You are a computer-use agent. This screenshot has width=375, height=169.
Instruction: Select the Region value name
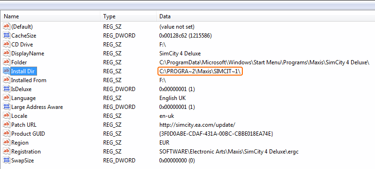pos(20,143)
